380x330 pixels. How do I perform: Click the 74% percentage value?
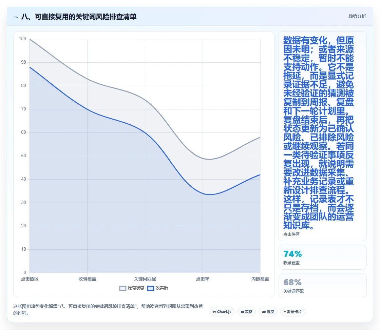(x=292, y=254)
